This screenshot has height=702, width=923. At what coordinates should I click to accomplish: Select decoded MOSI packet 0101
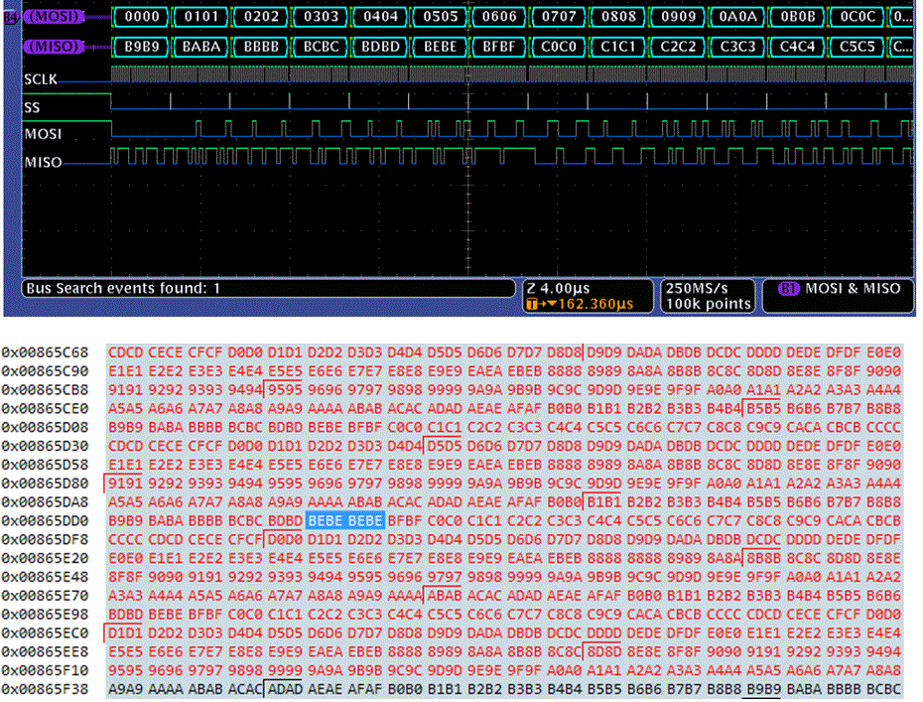coord(201,17)
